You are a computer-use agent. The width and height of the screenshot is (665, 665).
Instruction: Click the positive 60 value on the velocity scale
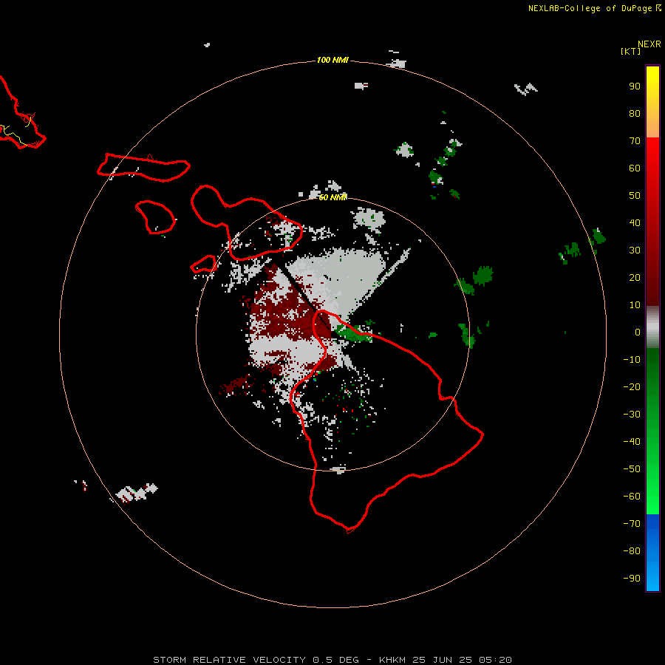(x=635, y=168)
